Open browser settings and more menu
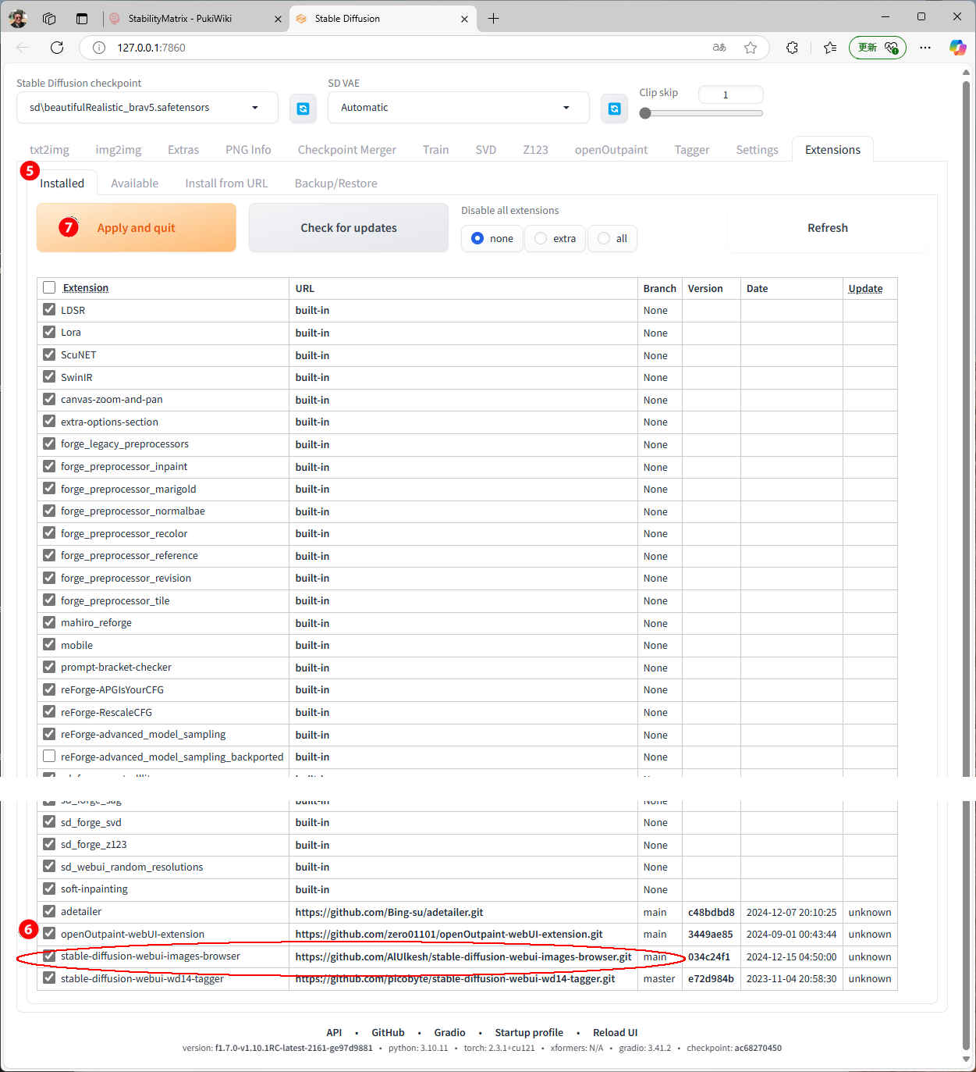Image resolution: width=976 pixels, height=1072 pixels. [x=925, y=48]
